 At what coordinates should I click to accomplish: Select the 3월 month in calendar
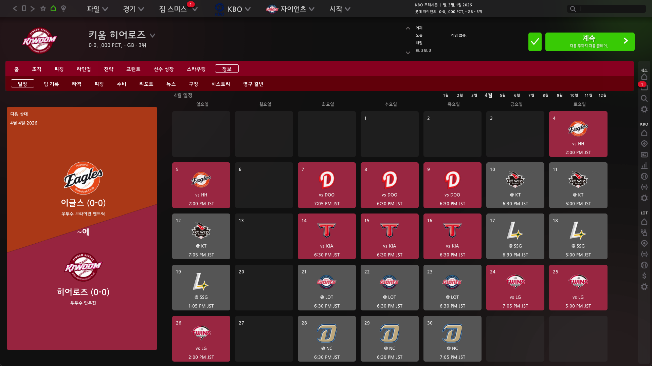(x=474, y=96)
